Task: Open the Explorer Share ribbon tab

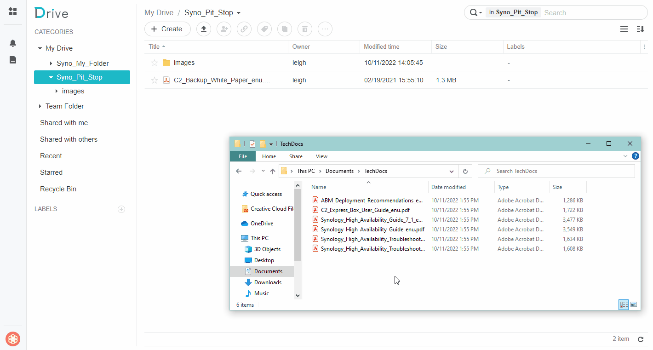Action: (x=296, y=156)
